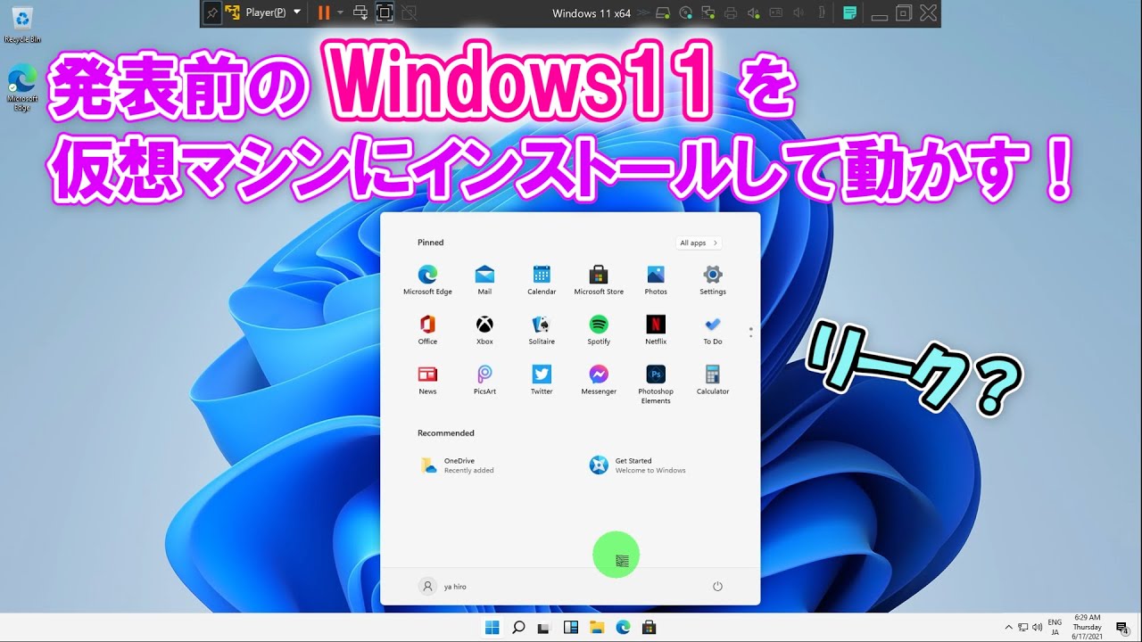Open the News app
Viewport: 1142px width, 642px height.
click(427, 379)
